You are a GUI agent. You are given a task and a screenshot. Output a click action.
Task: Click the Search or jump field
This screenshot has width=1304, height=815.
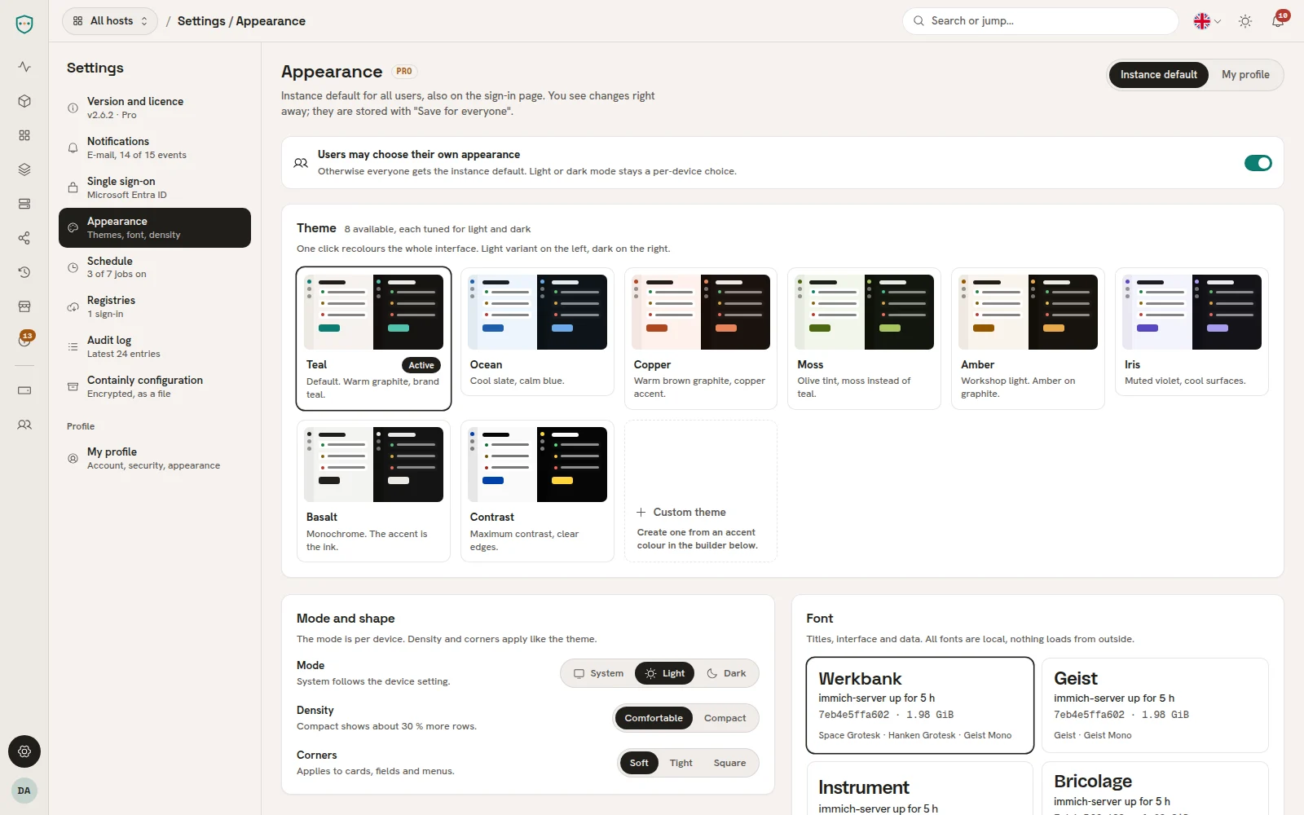coord(1041,21)
